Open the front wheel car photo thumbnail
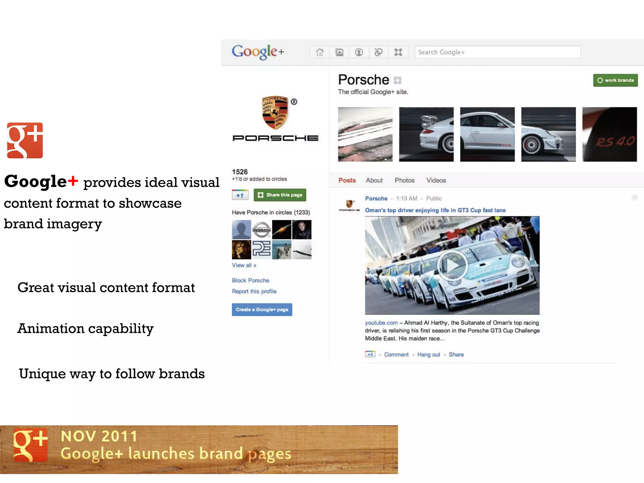The image size is (644, 483). 548,134
